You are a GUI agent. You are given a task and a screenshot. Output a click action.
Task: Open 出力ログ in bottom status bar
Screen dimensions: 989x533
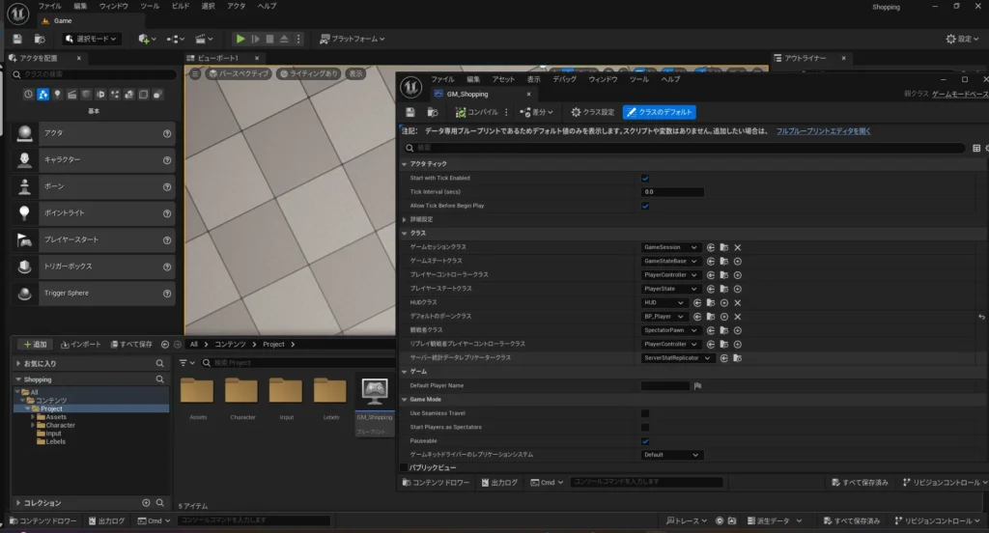[x=106, y=521]
